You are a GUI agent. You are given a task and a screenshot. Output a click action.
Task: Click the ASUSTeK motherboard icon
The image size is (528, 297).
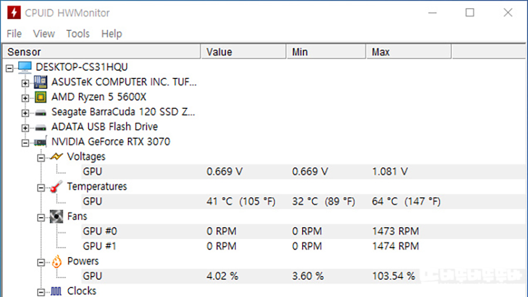pos(40,82)
